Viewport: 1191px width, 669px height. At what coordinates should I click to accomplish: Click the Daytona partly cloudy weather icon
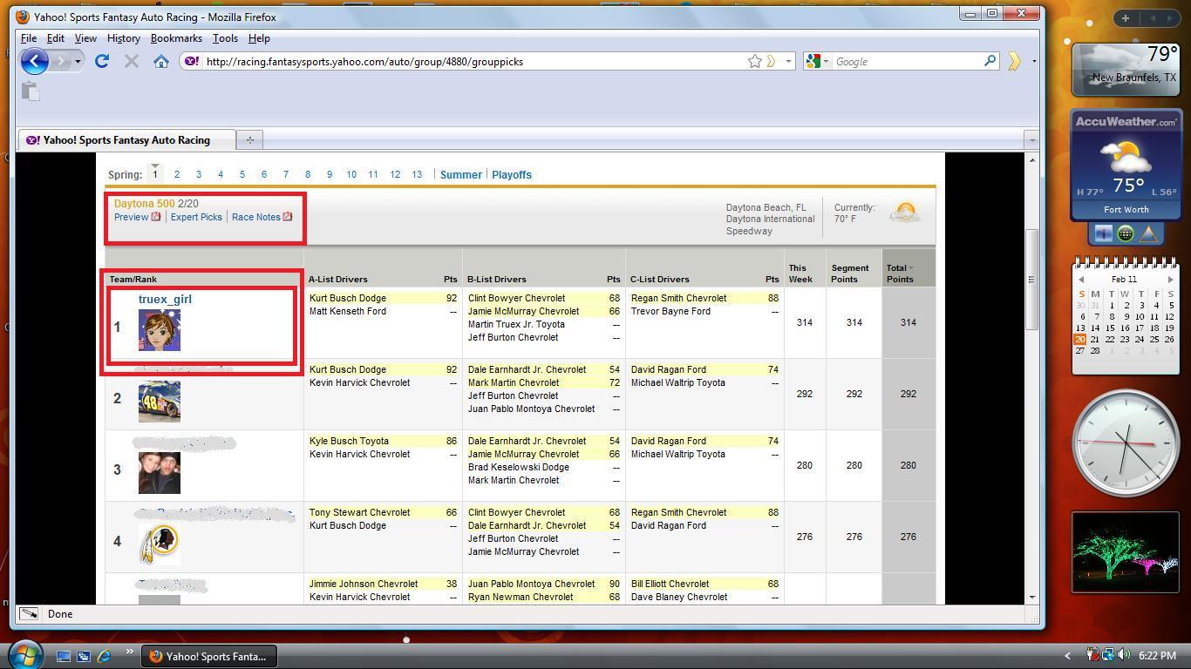[x=905, y=213]
